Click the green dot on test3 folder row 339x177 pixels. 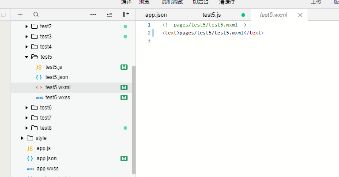125,37
